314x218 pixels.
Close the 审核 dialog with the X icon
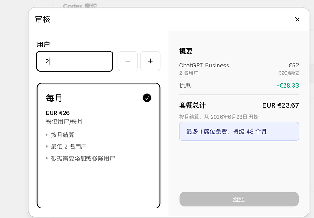click(x=297, y=19)
